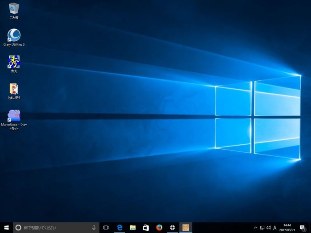
Task: Open the Windows Store taskbar icon
Action: pos(146,228)
